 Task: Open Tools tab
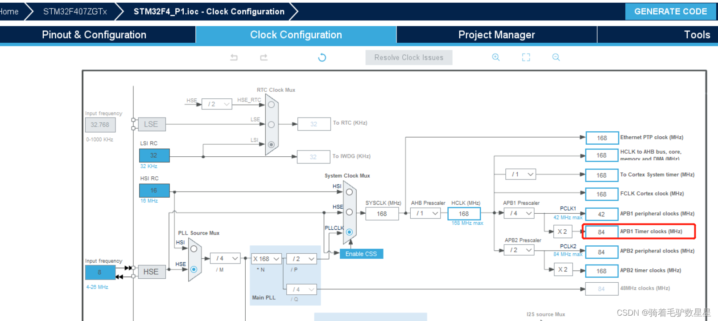pyautogui.click(x=697, y=35)
